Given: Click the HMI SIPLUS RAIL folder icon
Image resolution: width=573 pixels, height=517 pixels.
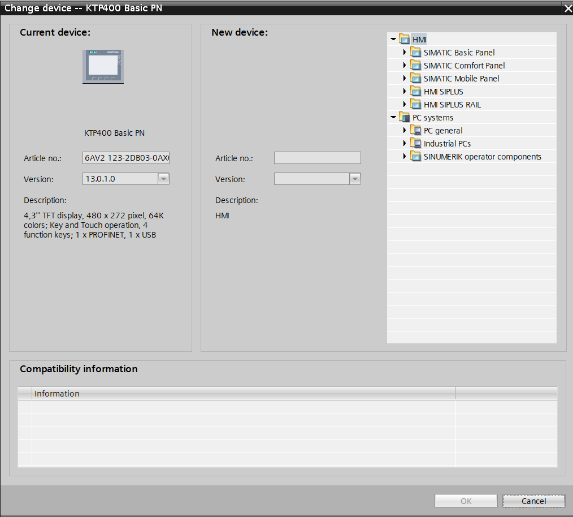Looking at the screenshot, I should (x=415, y=104).
